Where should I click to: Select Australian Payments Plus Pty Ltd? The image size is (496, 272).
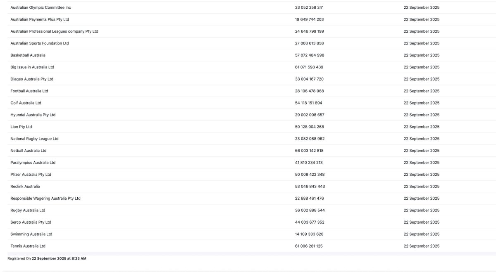tap(40, 19)
